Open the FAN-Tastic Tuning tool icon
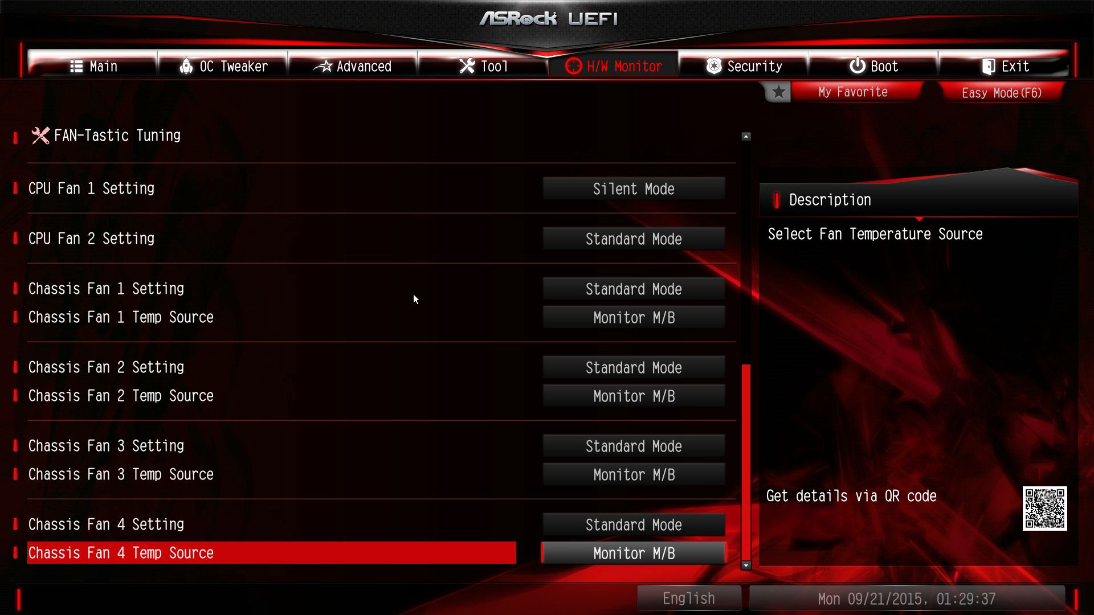The image size is (1094, 615). click(40, 136)
